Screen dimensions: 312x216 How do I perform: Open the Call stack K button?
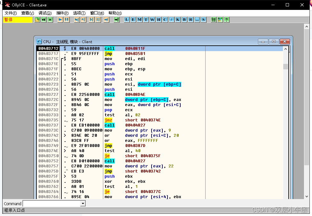pyautogui.click(x=178, y=20)
